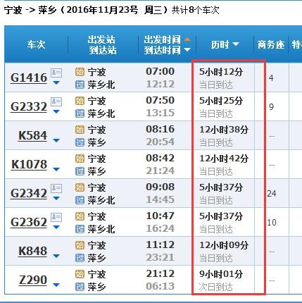Click arrival time 20:54 of K584
302x303 pixels.
161,142
